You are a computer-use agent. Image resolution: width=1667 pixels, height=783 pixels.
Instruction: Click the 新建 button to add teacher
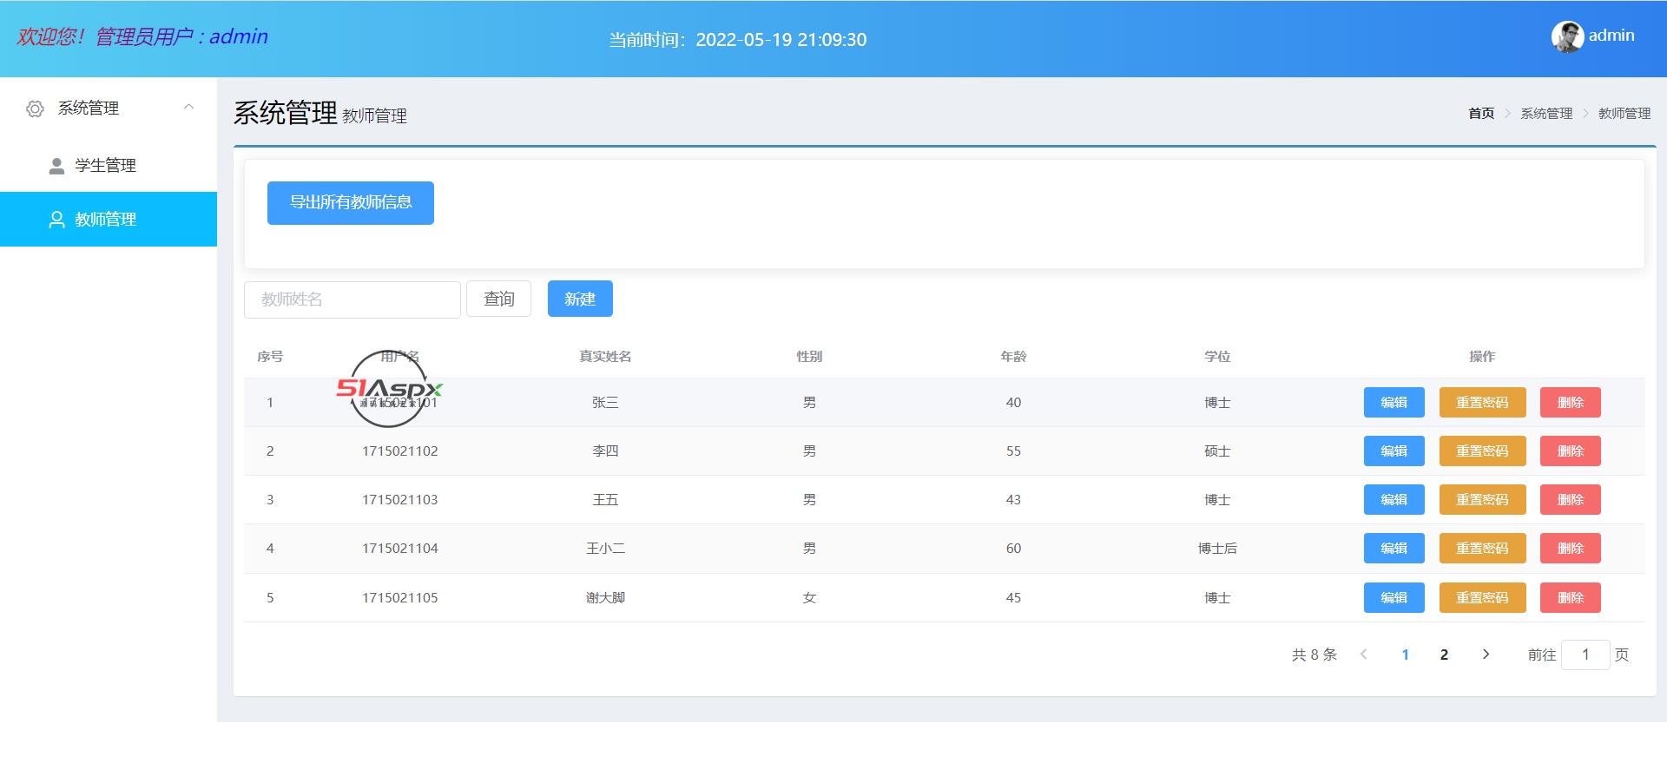click(579, 299)
